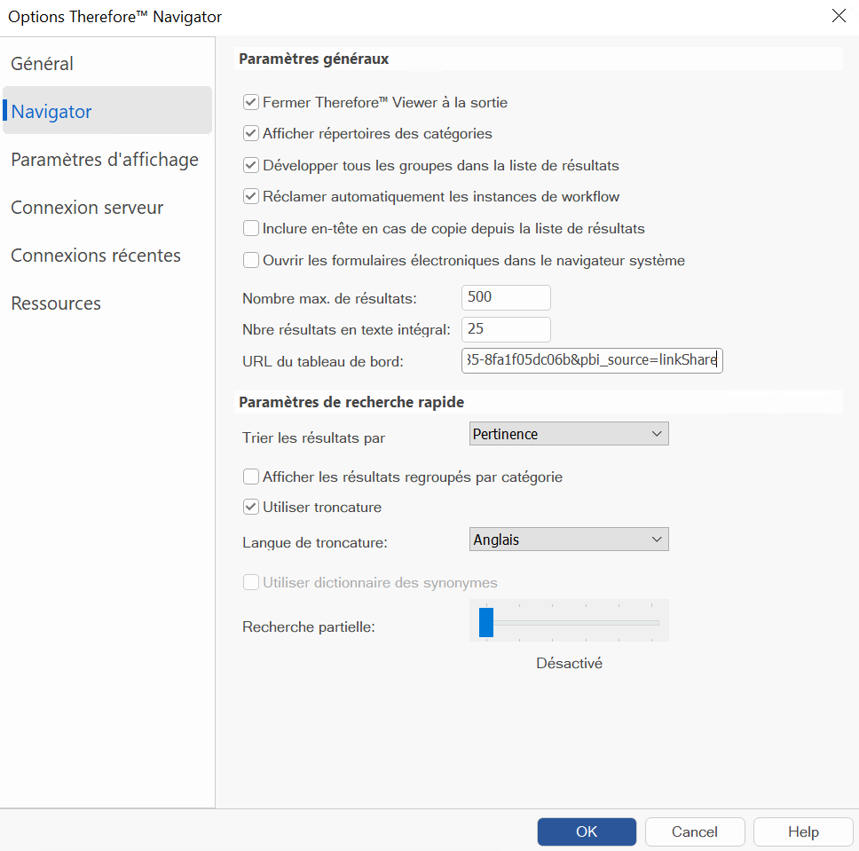
Task: Edit the 'URL du tableau de bord' value
Action: click(591, 360)
